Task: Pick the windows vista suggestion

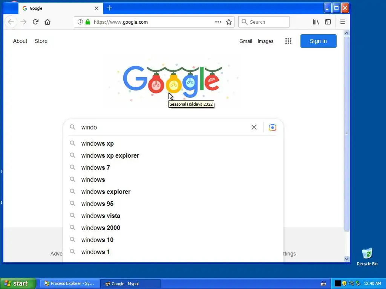Action: 173,216
